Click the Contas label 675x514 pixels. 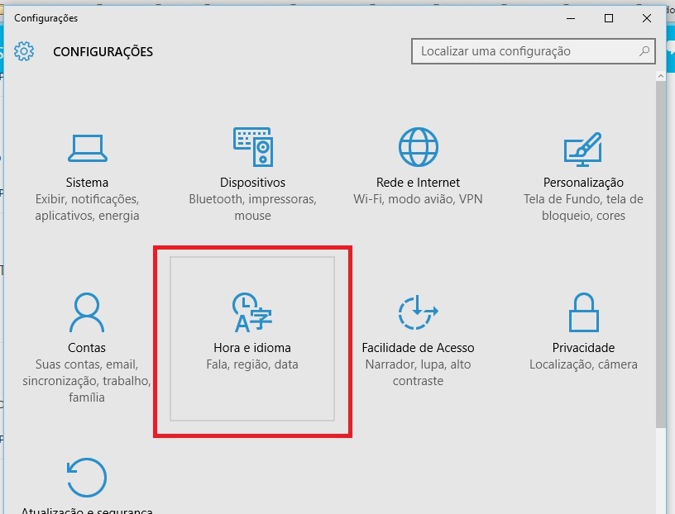(x=87, y=348)
